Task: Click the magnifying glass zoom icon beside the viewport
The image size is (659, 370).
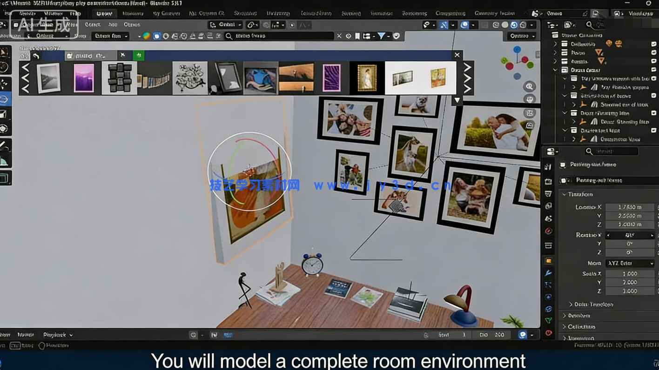Action: [x=529, y=86]
